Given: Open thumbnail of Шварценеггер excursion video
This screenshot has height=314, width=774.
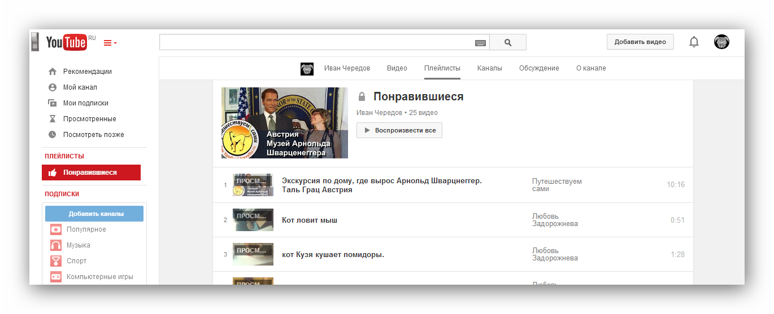Looking at the screenshot, I should [253, 185].
